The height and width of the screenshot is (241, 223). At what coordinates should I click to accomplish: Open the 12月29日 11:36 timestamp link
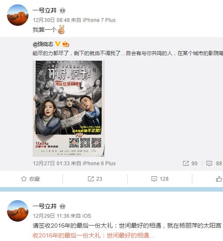click(x=51, y=216)
